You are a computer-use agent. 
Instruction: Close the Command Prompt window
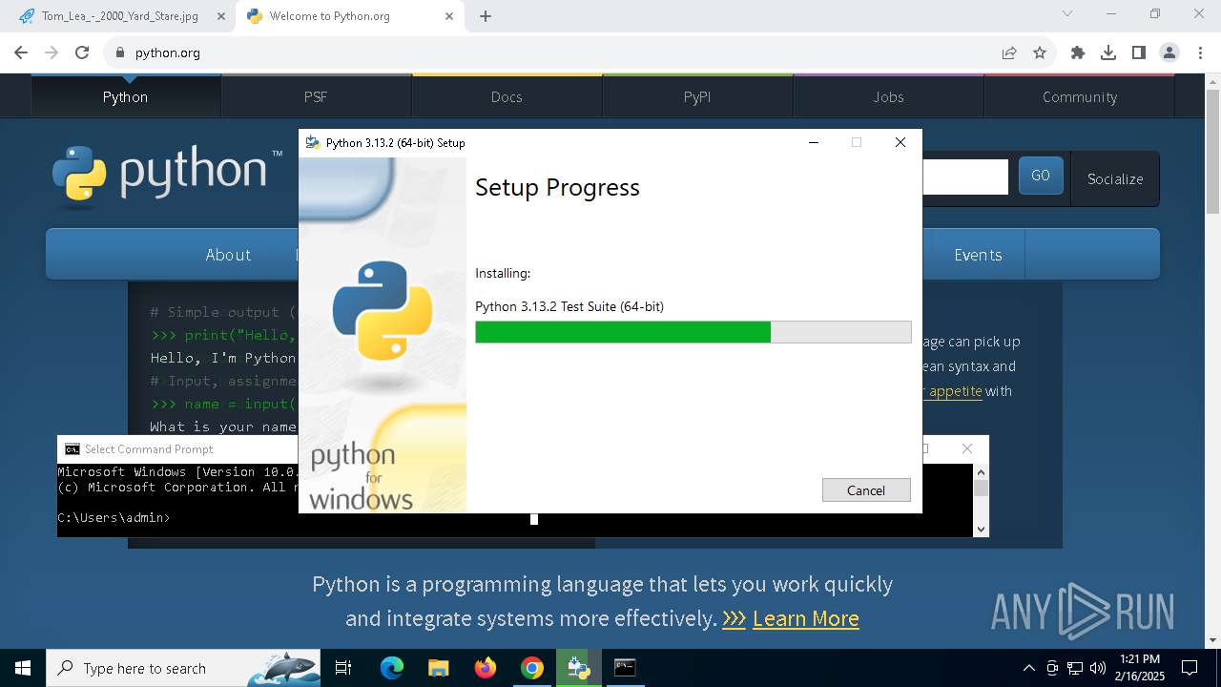(967, 448)
